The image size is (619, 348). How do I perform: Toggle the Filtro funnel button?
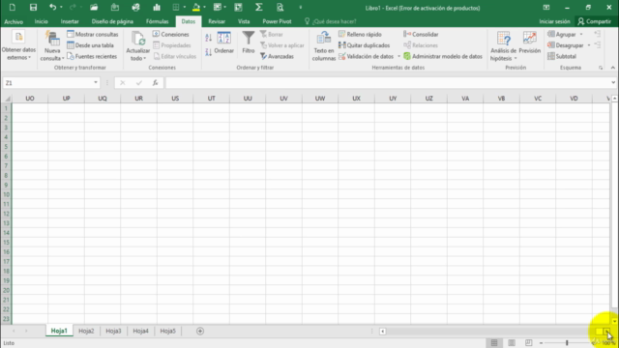[249, 43]
